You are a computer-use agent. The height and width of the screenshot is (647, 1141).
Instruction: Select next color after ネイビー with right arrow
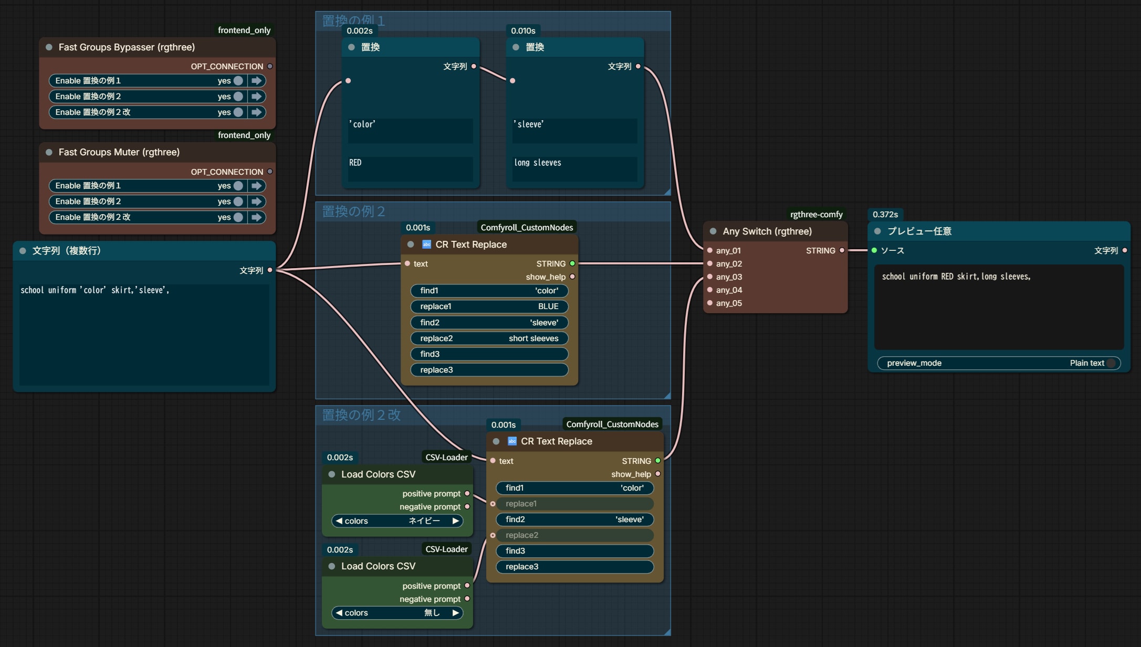[456, 521]
